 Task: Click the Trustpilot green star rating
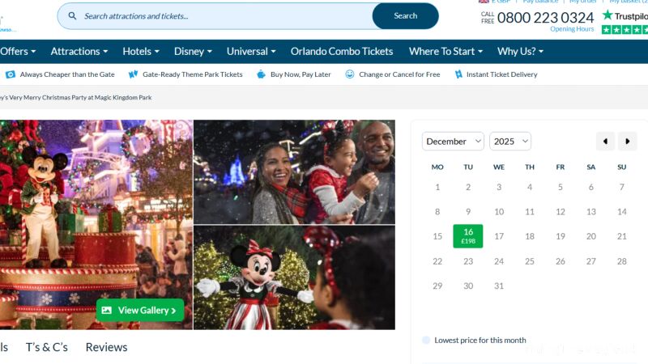coord(625,30)
